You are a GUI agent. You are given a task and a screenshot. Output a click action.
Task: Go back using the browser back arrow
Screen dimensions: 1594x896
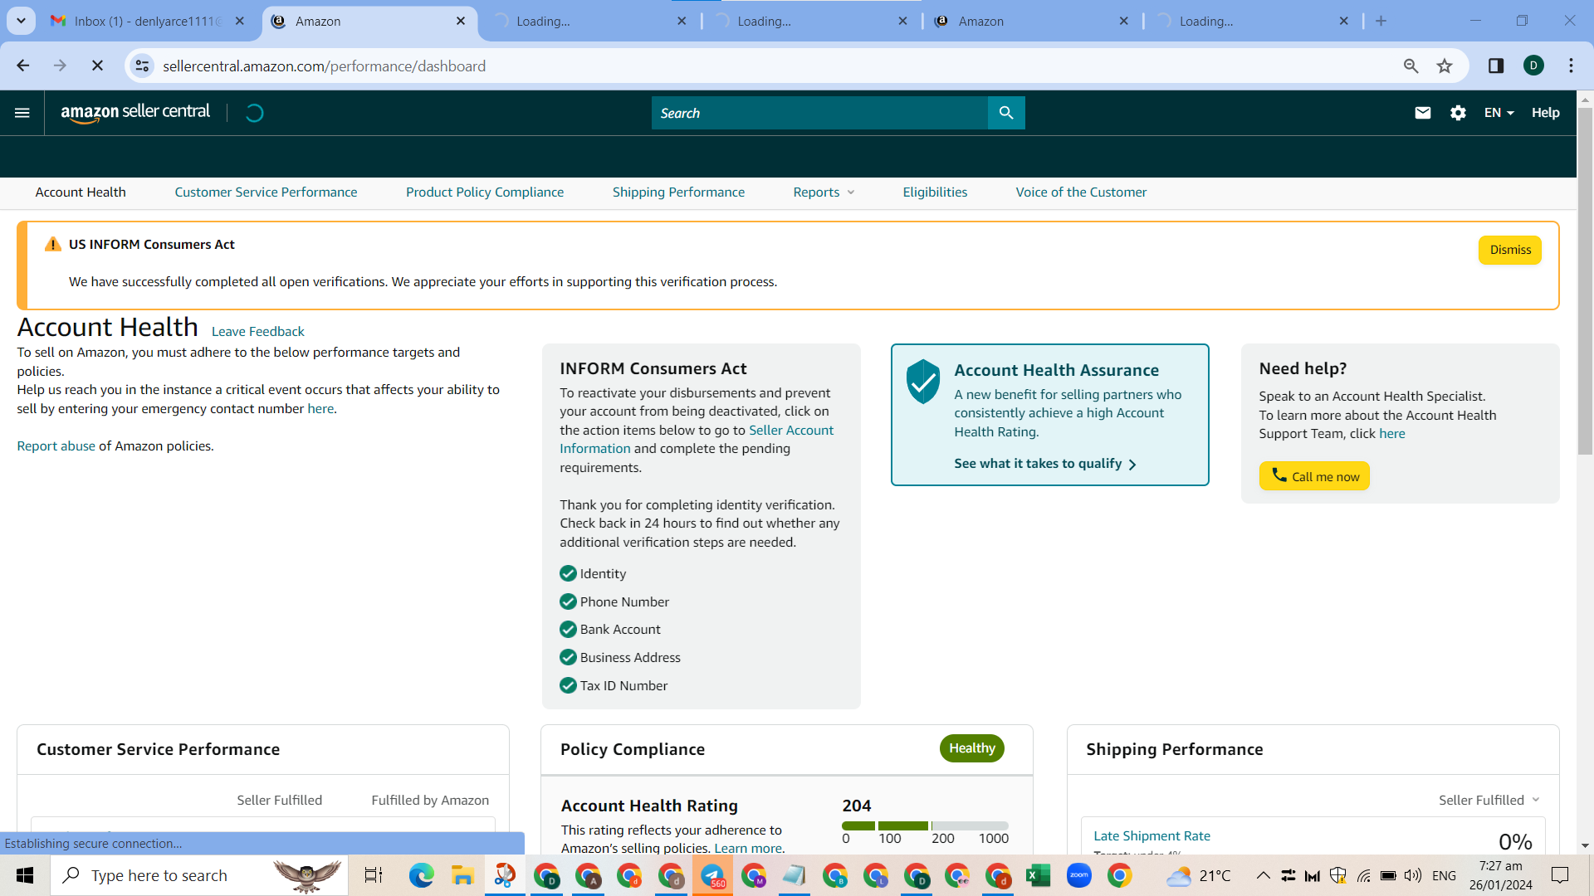pyautogui.click(x=23, y=66)
